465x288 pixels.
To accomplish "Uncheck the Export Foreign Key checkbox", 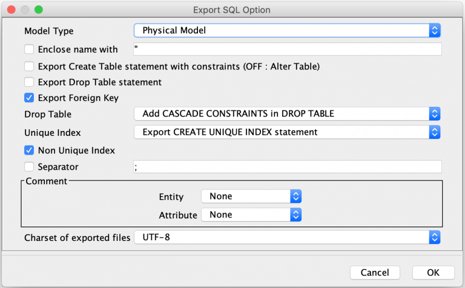I will [x=29, y=98].
